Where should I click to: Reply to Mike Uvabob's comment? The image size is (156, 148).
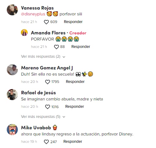73,142
